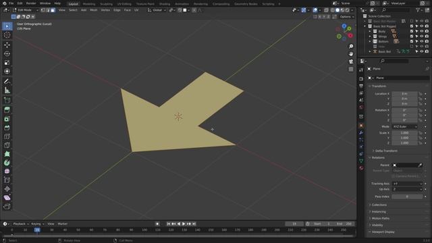432x243 pixels.
Task: Select the Poly Build tool
Action: click(7, 154)
